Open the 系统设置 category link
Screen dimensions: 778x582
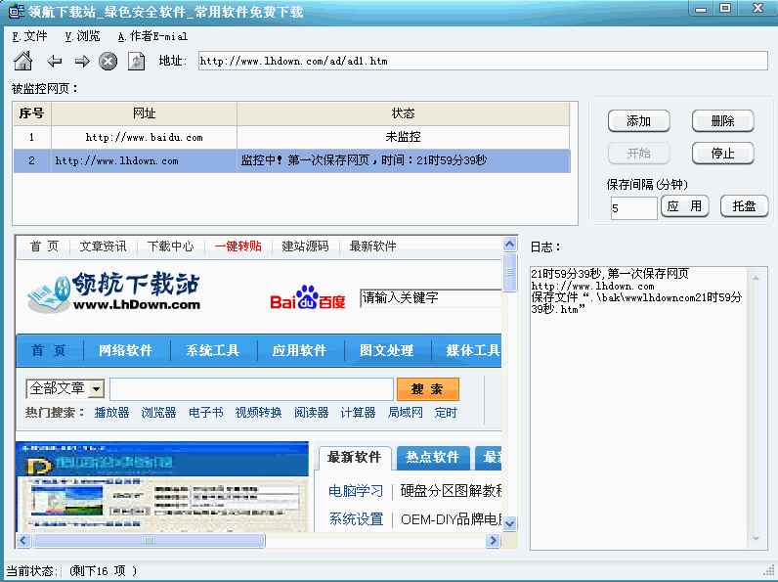[356, 519]
